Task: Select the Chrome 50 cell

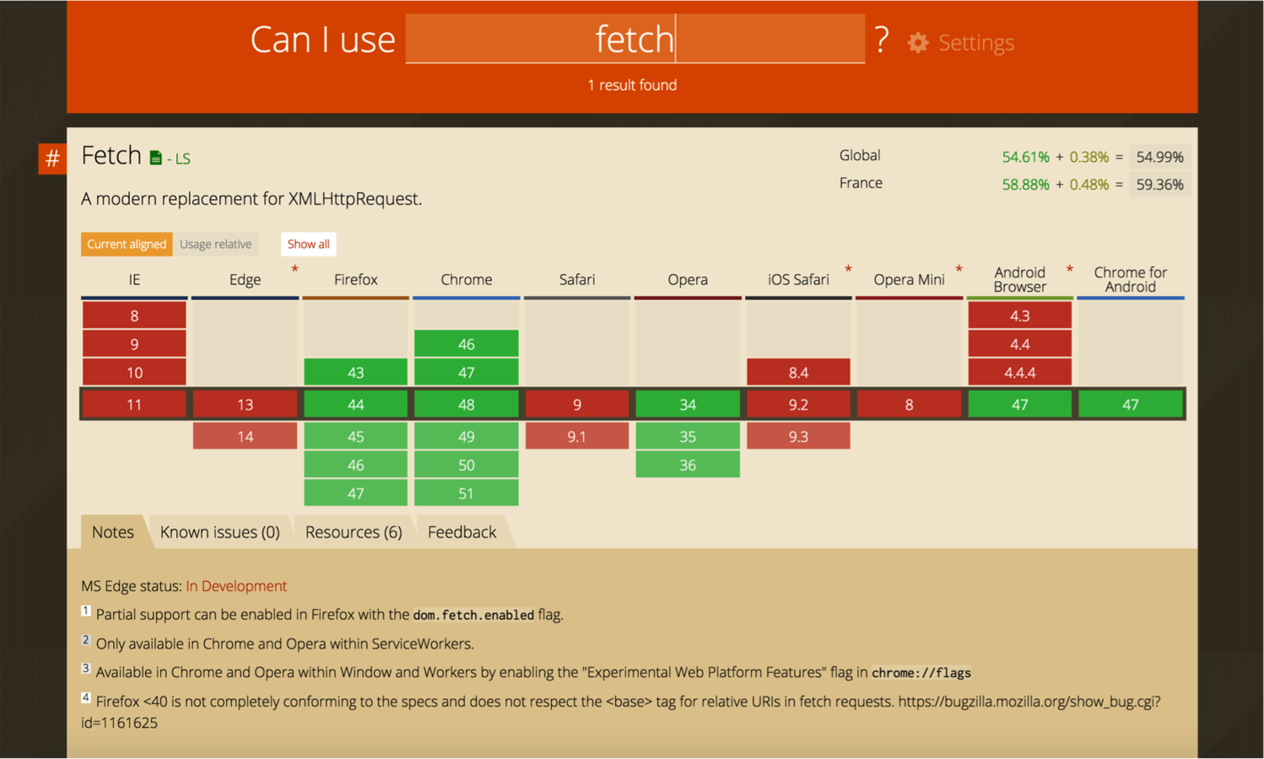Action: pos(466,465)
